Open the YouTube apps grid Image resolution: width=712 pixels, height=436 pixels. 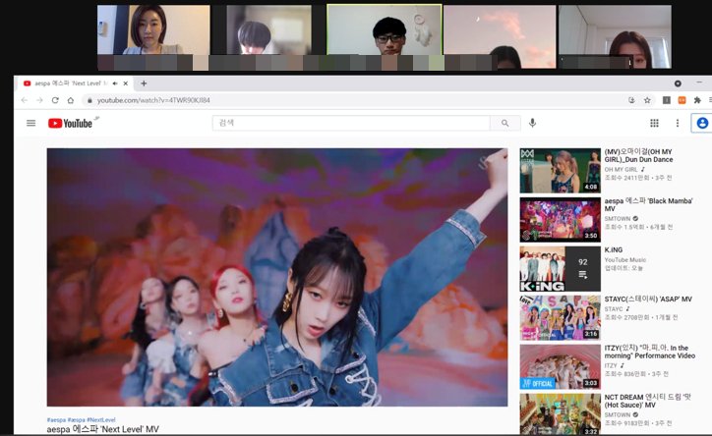point(654,123)
